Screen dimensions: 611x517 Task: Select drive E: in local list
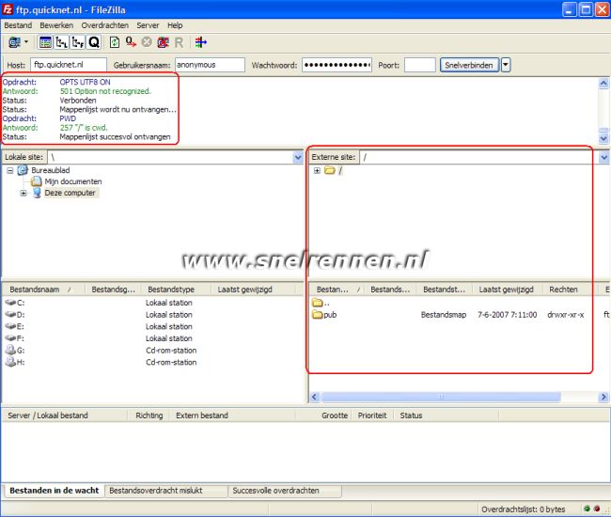coord(15,326)
